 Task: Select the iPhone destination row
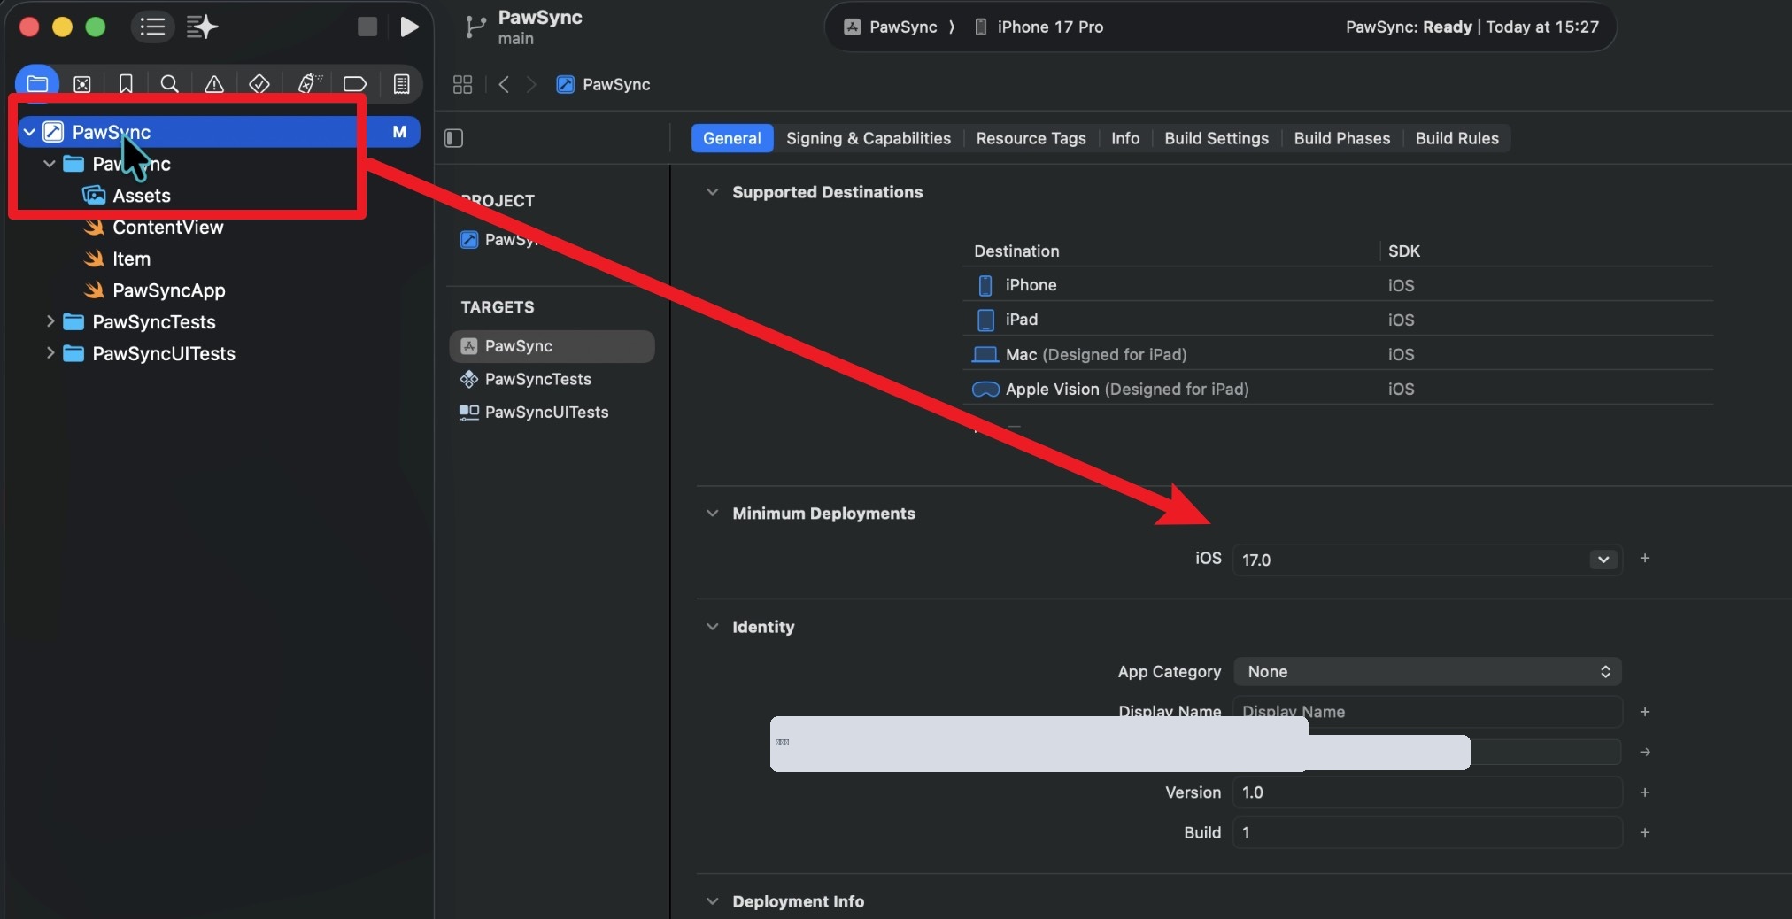click(1337, 285)
